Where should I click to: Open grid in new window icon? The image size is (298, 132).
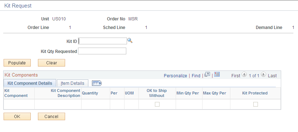(207, 75)
